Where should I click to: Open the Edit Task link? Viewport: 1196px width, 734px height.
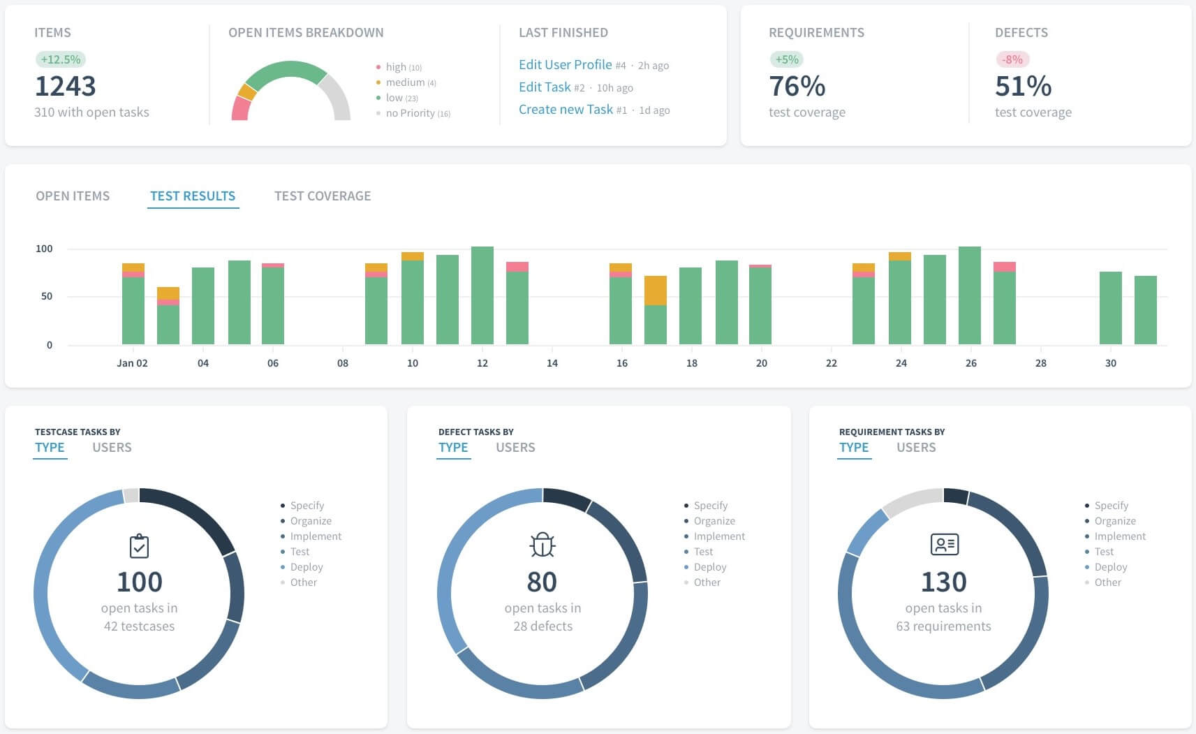(545, 87)
